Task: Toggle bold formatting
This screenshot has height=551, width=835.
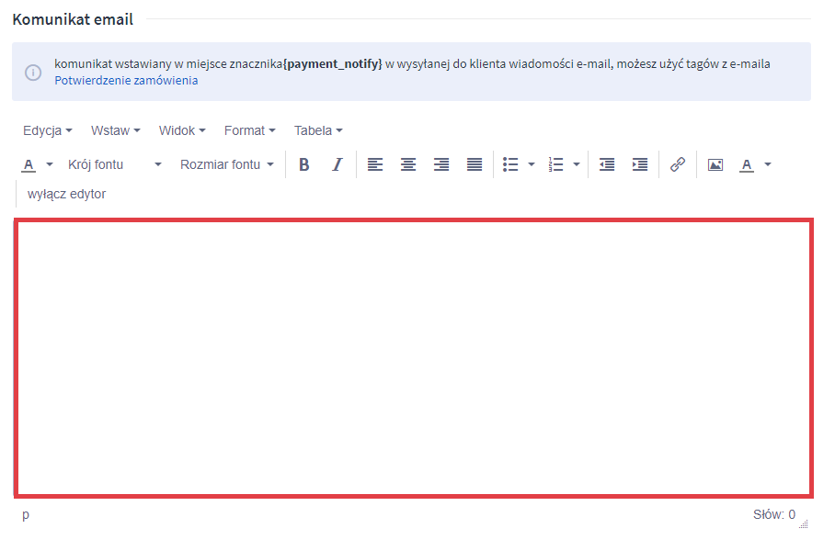Action: [304, 164]
